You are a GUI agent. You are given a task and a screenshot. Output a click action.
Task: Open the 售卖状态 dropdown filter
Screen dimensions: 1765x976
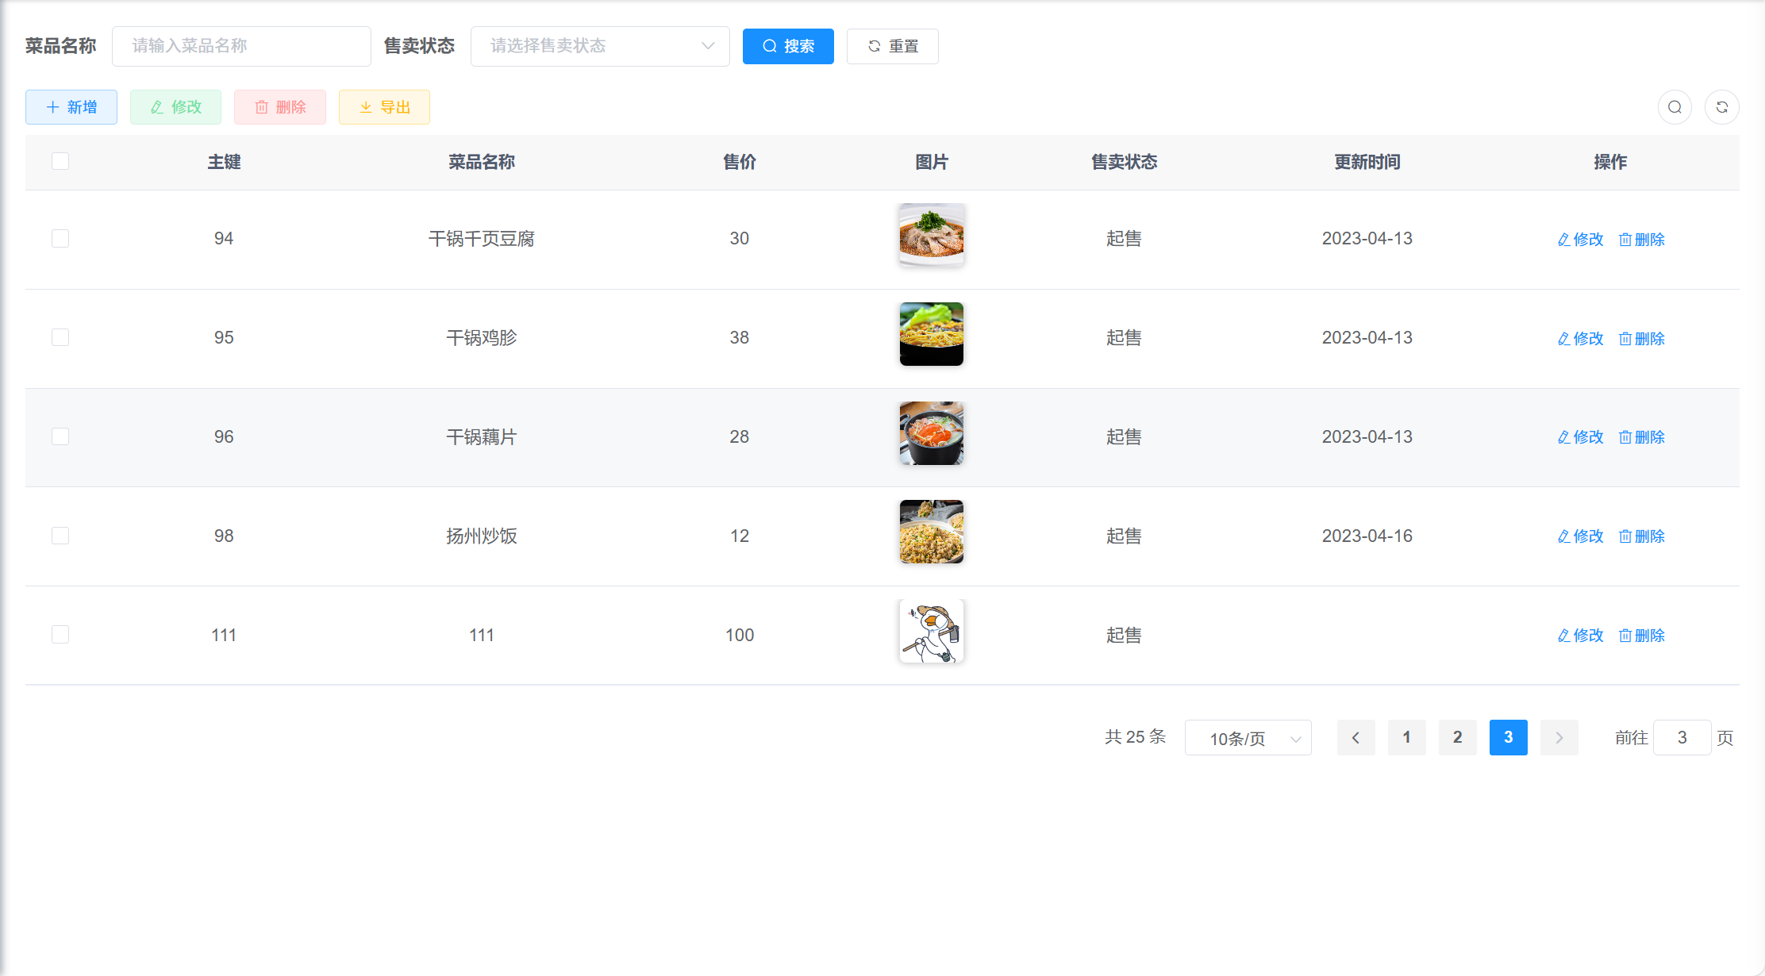click(600, 46)
